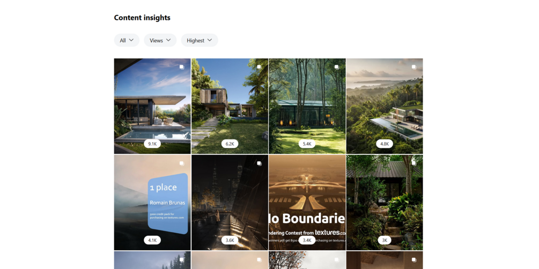Select the 4.8K views badge
The height and width of the screenshot is (269, 539).
(385, 144)
